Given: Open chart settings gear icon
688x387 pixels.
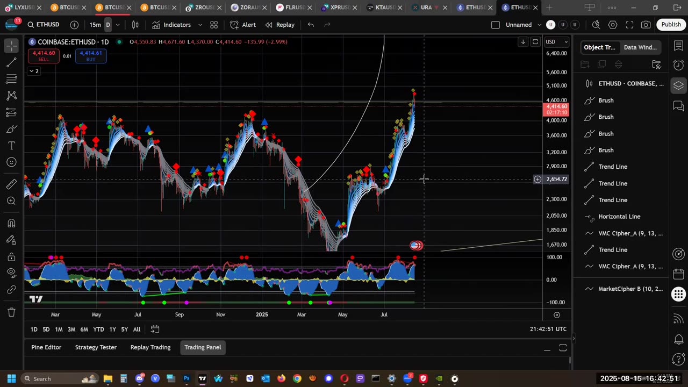Looking at the screenshot, I should 613,25.
